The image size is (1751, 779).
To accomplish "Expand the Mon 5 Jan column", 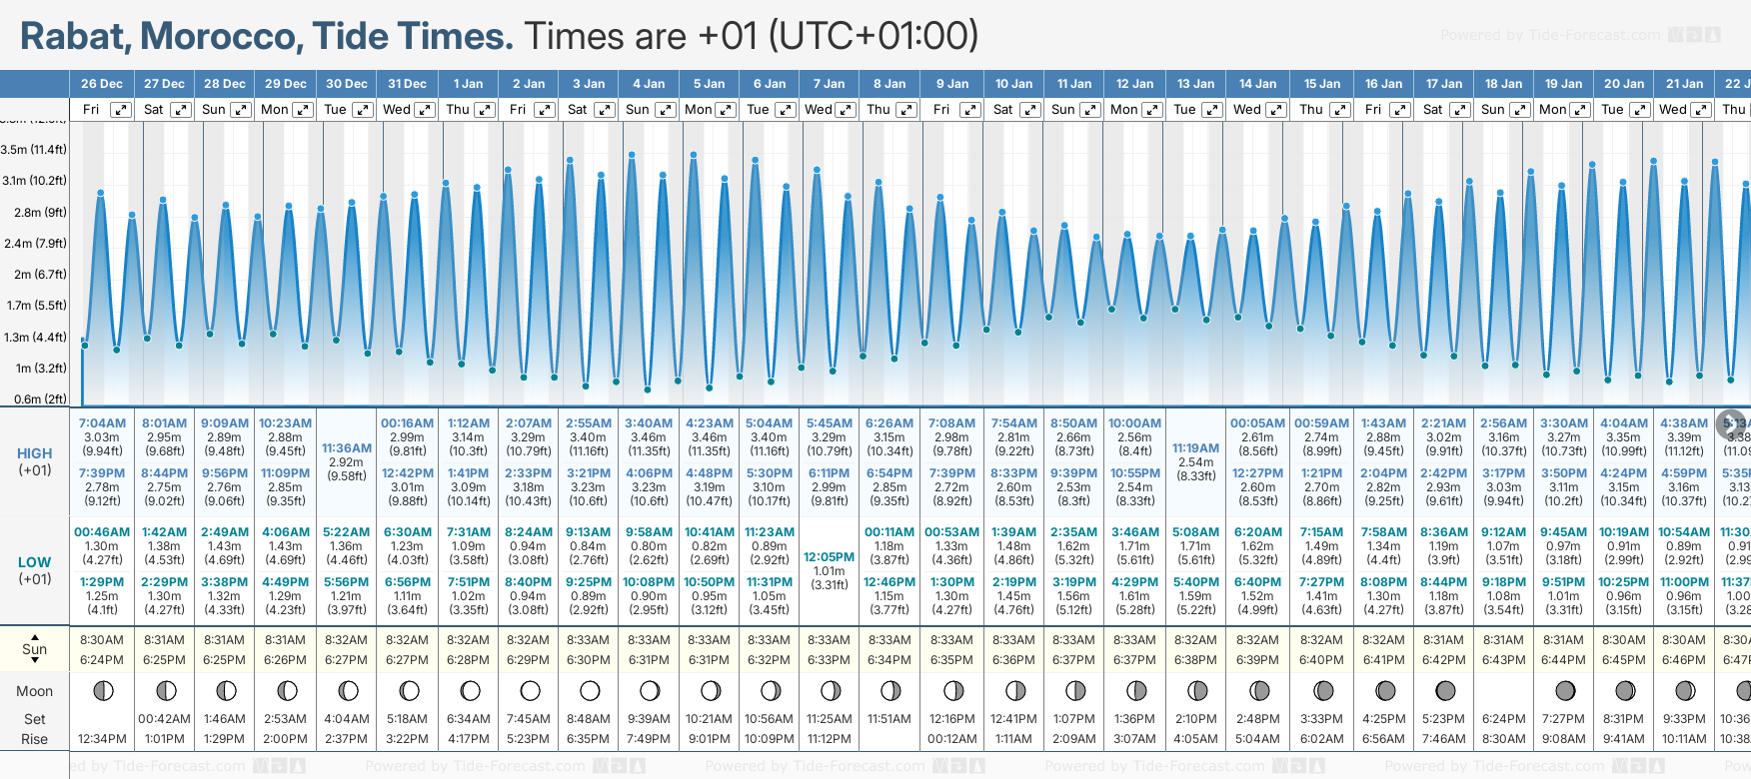I will coord(725,110).
